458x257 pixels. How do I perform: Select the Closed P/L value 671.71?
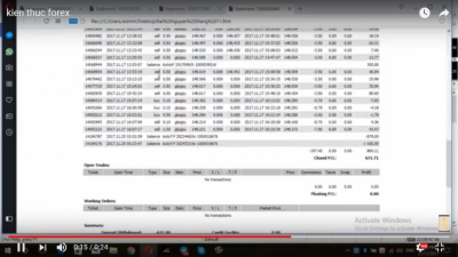click(371, 158)
